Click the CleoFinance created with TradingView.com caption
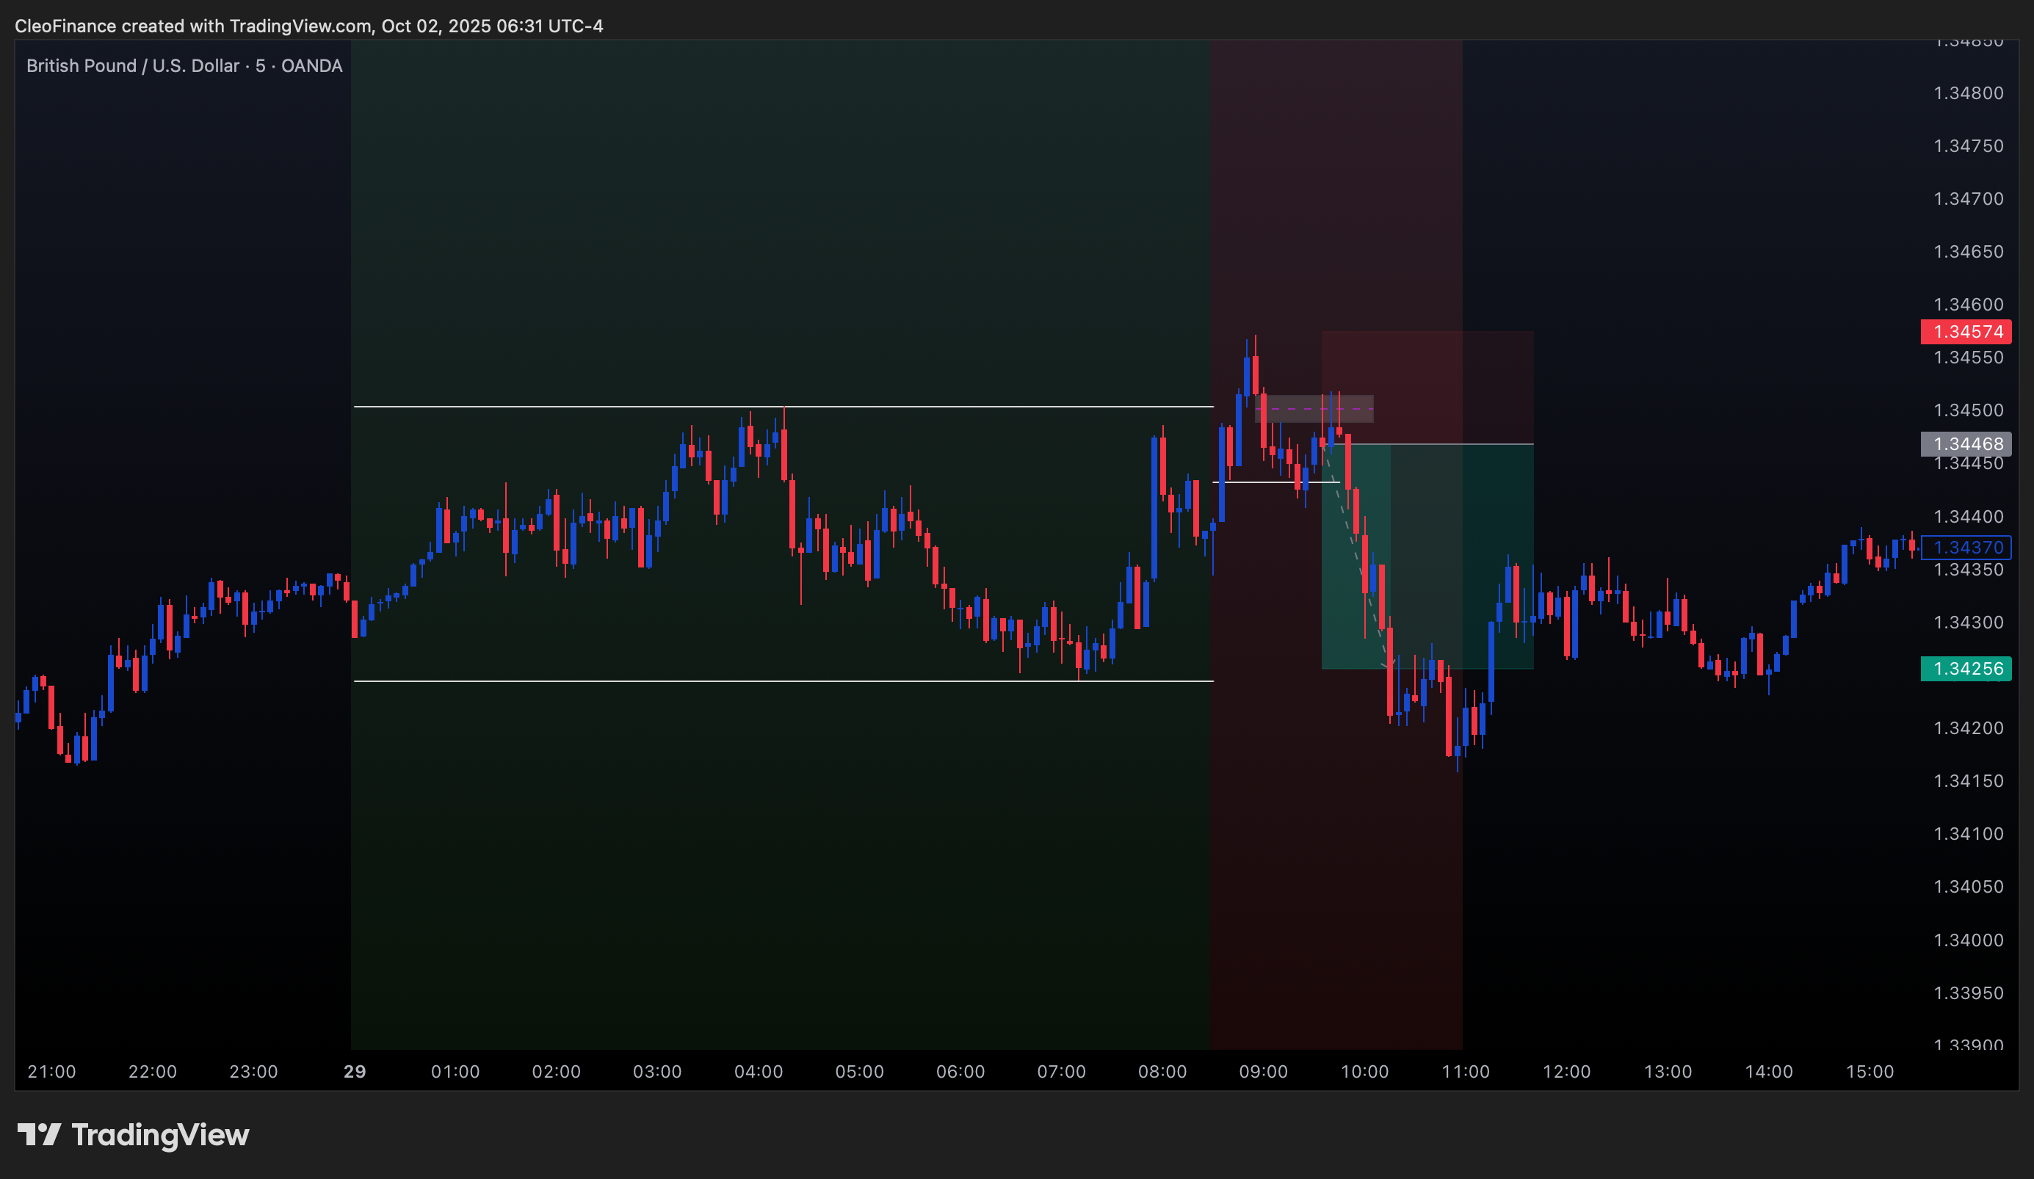 [308, 26]
